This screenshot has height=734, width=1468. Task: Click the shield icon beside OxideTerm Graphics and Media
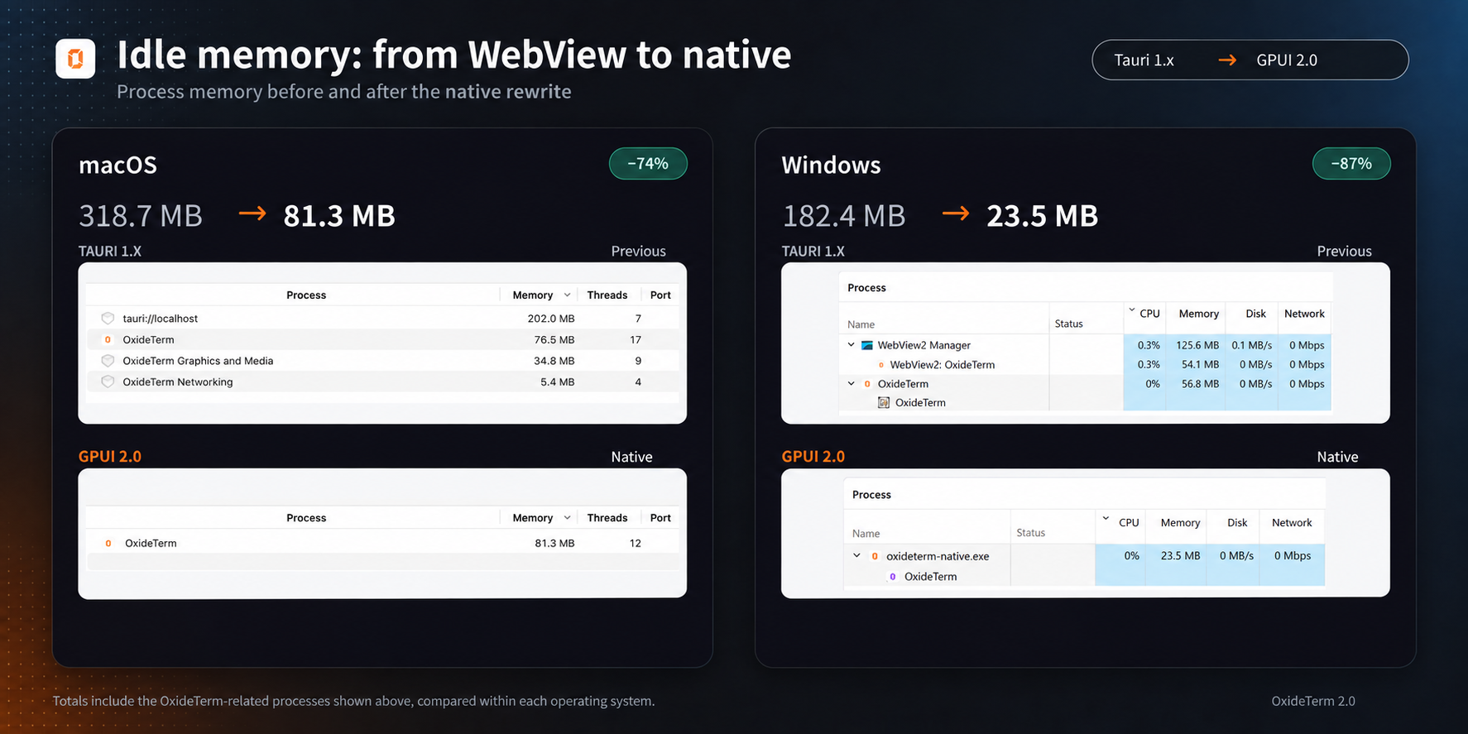[x=108, y=361]
